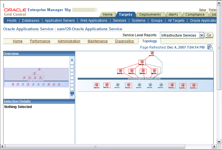Click the Overview panel header
Image resolution: width=222 pixels, height=150 pixels.
click(39, 53)
